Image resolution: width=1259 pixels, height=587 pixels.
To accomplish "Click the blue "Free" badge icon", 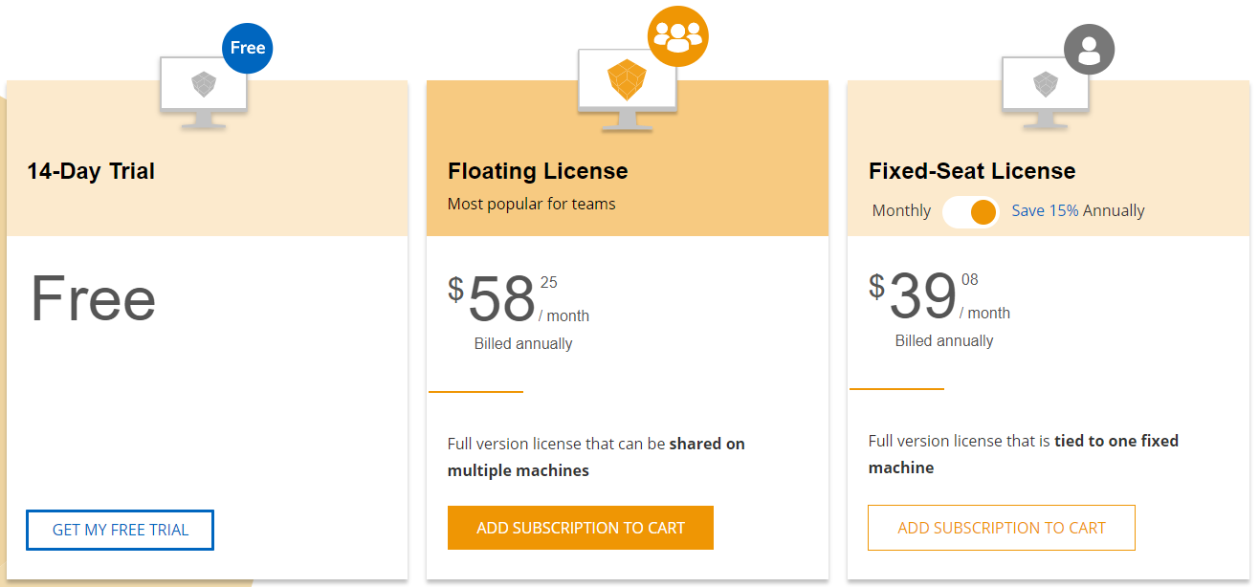I will tap(247, 48).
